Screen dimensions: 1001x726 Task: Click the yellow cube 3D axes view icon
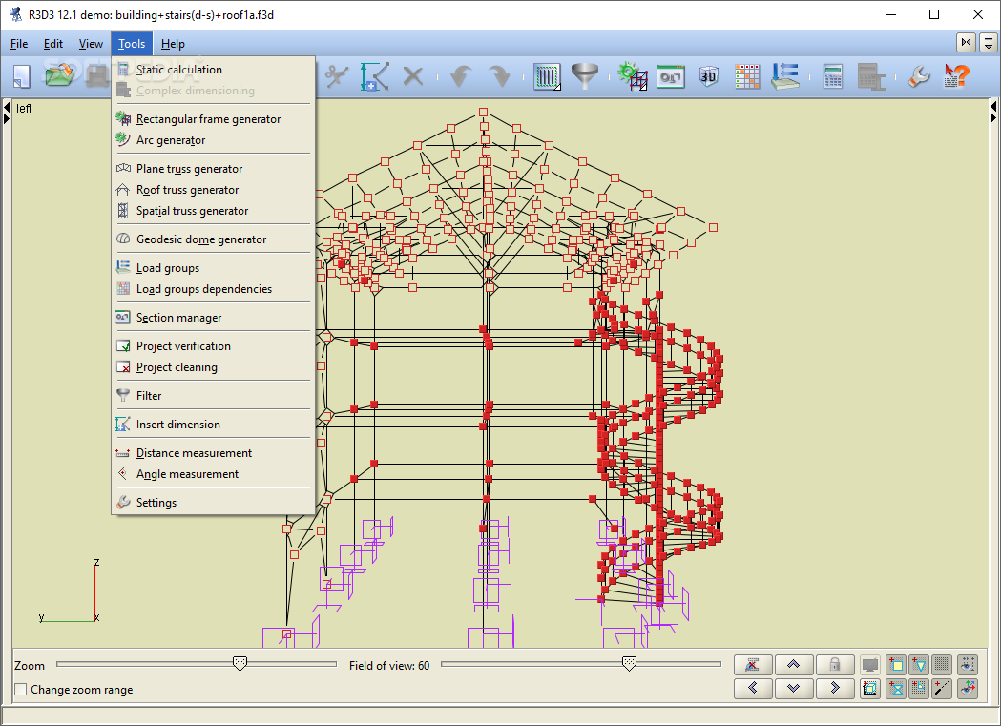[869, 689]
